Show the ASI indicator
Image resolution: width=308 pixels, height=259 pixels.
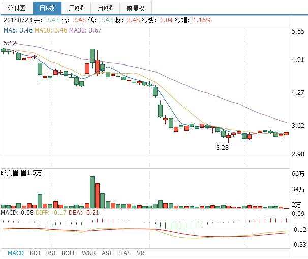tap(107, 253)
